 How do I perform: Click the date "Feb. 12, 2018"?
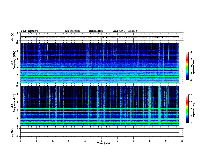pyautogui.click(x=72, y=31)
